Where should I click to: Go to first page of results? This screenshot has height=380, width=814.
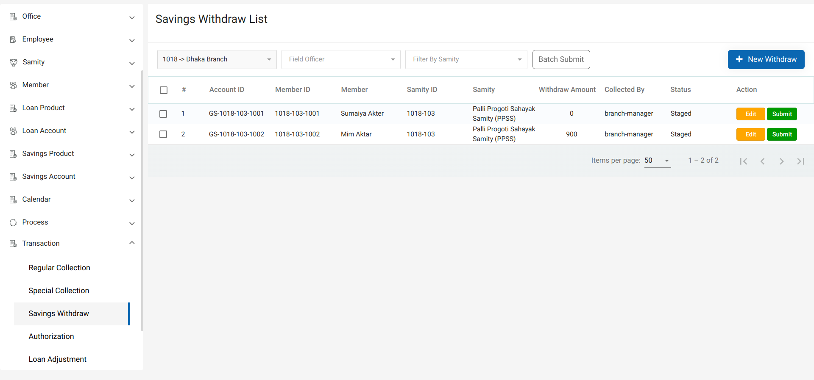743,161
